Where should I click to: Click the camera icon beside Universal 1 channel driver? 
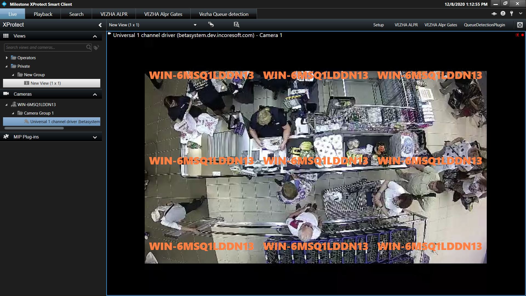point(27,121)
